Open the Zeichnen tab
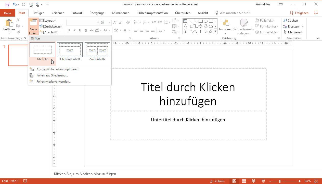 58,13
